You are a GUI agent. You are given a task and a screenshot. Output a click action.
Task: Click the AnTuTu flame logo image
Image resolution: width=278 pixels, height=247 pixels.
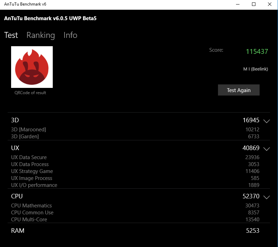[32, 67]
